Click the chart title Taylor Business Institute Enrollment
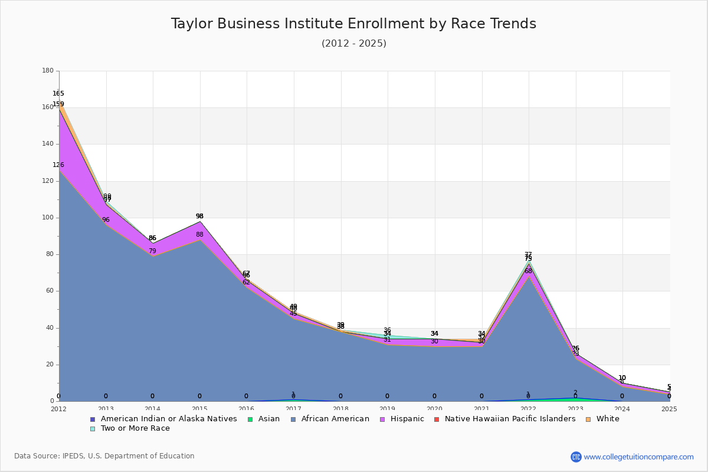 (354, 24)
